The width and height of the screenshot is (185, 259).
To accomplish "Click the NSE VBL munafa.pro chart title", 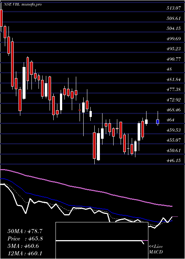I will tap(23, 4).
